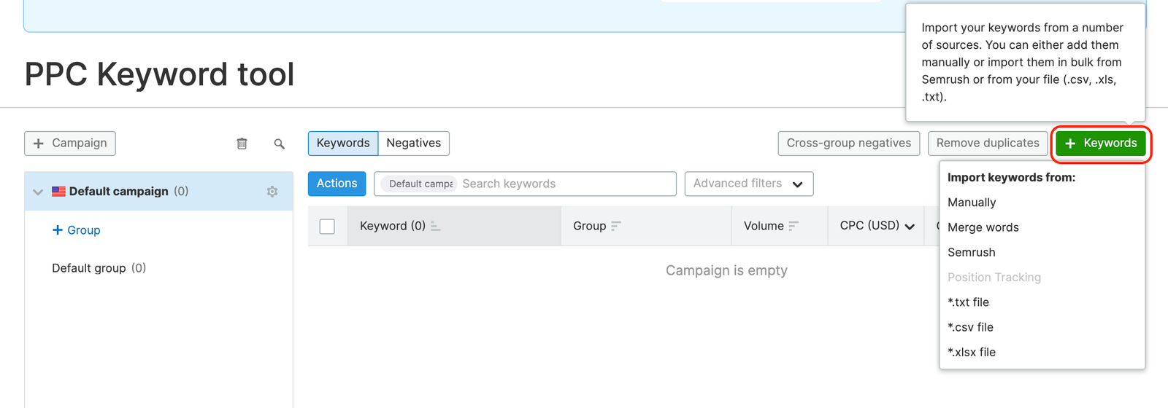Click the trash delete campaign icon
Viewport: 1168px width, 408px height.
click(x=242, y=144)
